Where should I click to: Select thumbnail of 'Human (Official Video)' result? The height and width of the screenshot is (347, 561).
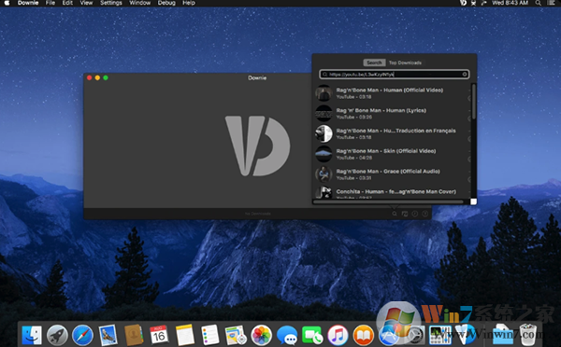point(324,93)
